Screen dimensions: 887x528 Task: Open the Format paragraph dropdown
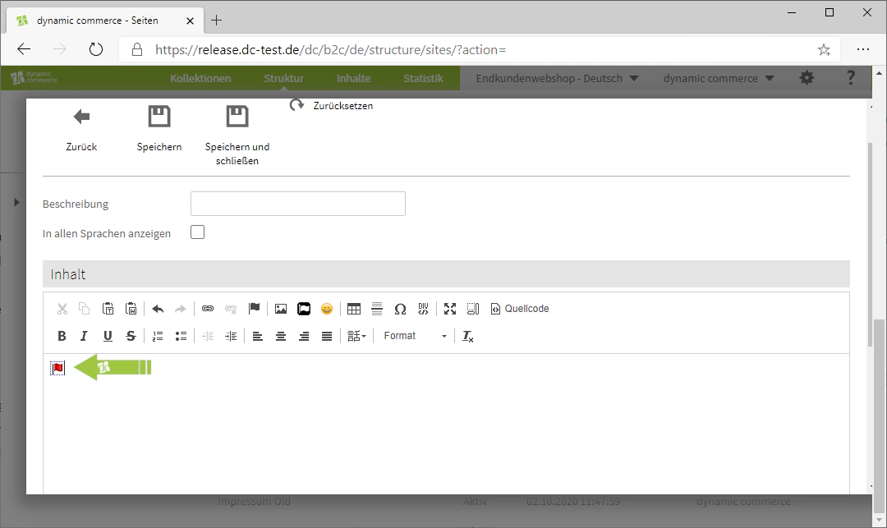415,336
